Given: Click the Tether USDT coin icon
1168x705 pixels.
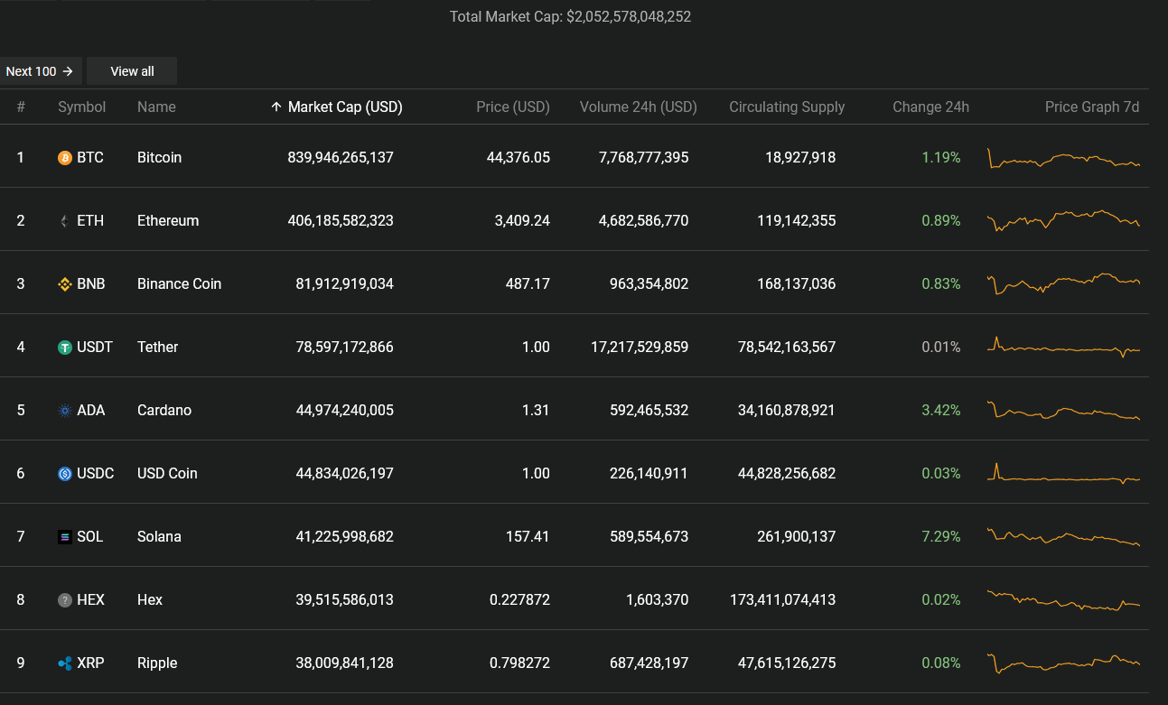Looking at the screenshot, I should tap(64, 347).
